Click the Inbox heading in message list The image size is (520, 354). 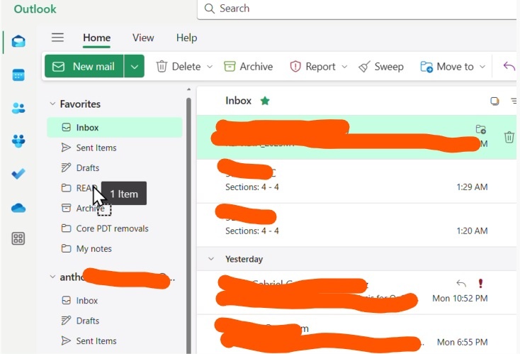pyautogui.click(x=238, y=101)
